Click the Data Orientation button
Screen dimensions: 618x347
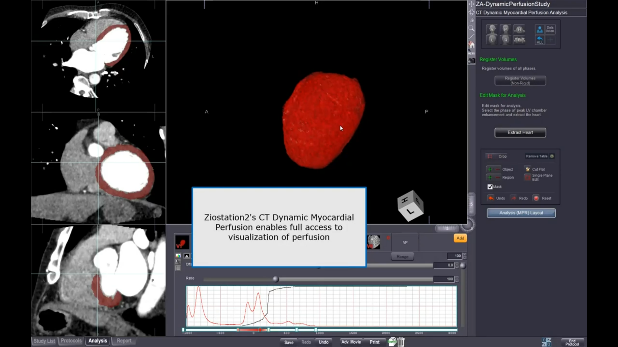pyautogui.click(x=550, y=29)
